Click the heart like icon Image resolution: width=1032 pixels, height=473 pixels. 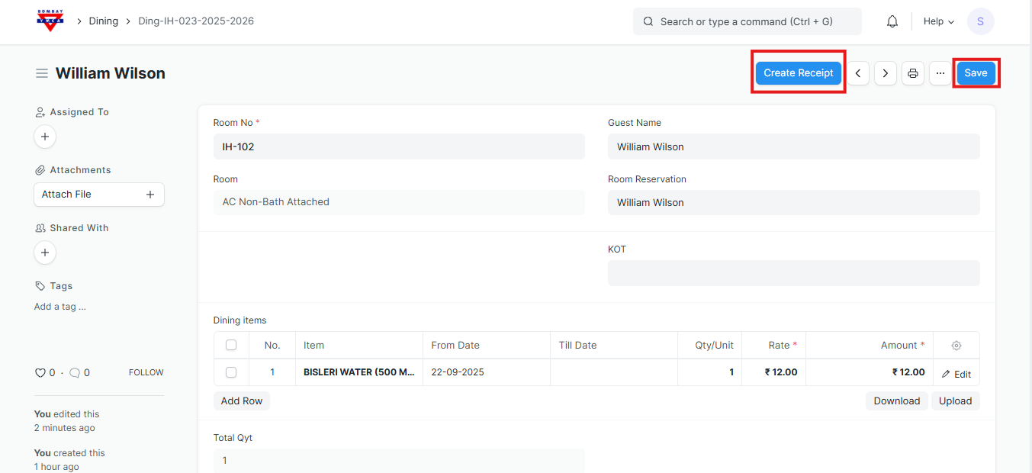40,373
